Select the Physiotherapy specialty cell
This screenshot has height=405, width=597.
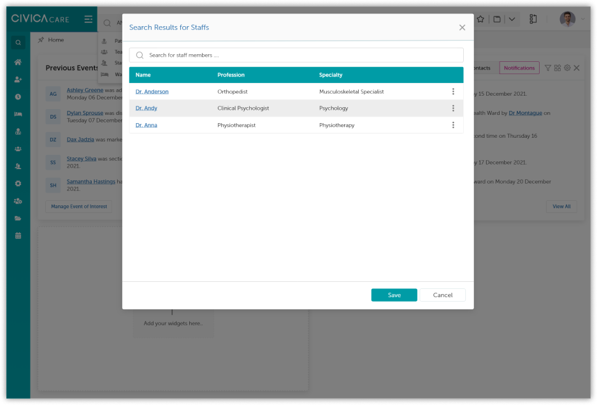(x=336, y=125)
